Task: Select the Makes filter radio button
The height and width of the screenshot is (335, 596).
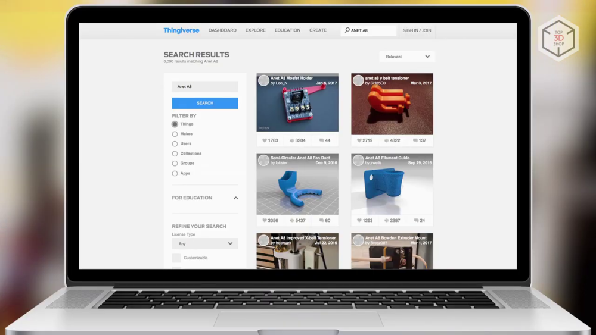Action: [x=175, y=134]
